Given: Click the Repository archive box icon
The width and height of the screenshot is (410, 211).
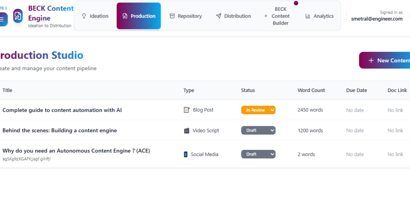Looking at the screenshot, I should (x=172, y=16).
